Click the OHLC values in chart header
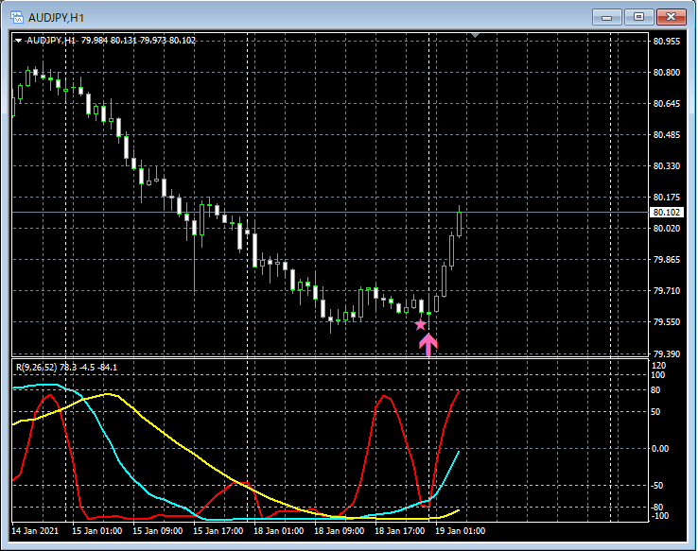 click(138, 41)
